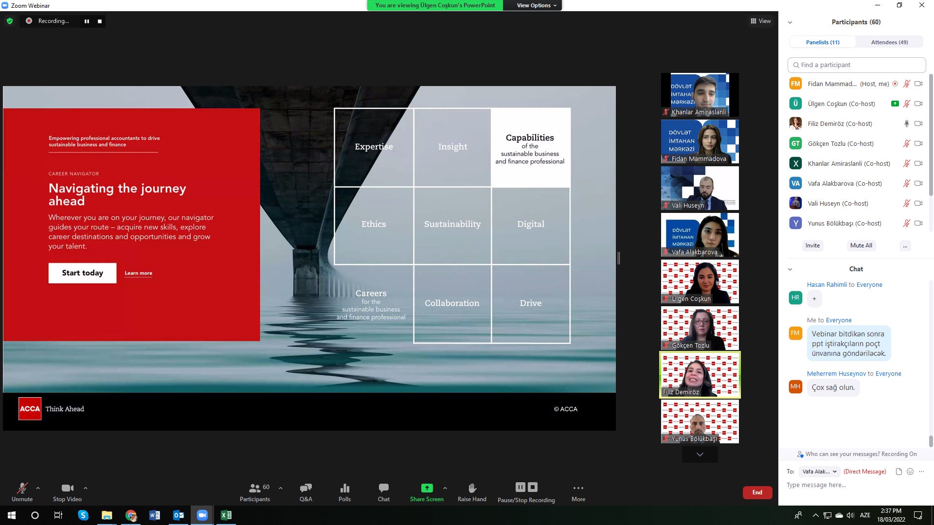
Task: Click the Windows Start button
Action: click(12, 515)
